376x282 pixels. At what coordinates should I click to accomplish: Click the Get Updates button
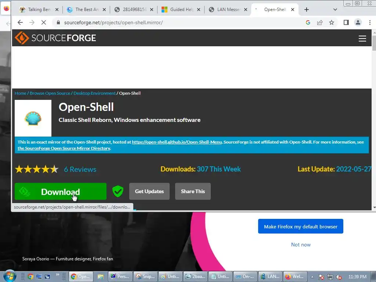click(149, 191)
